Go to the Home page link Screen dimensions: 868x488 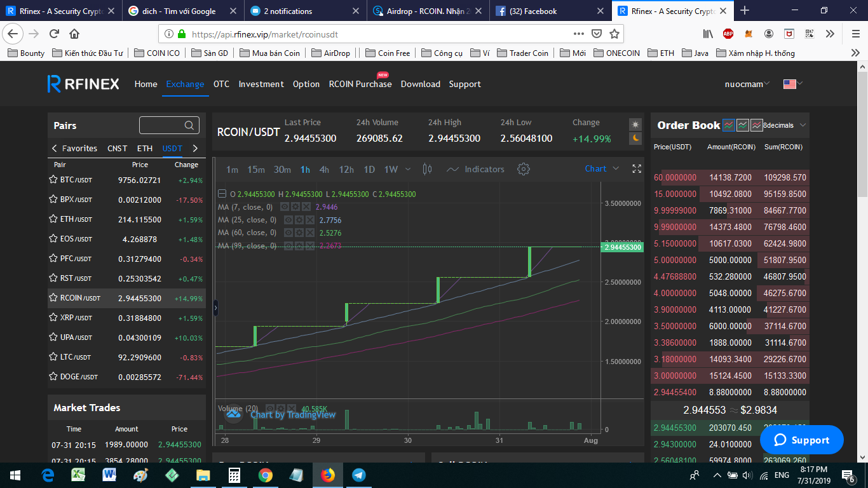tap(146, 84)
